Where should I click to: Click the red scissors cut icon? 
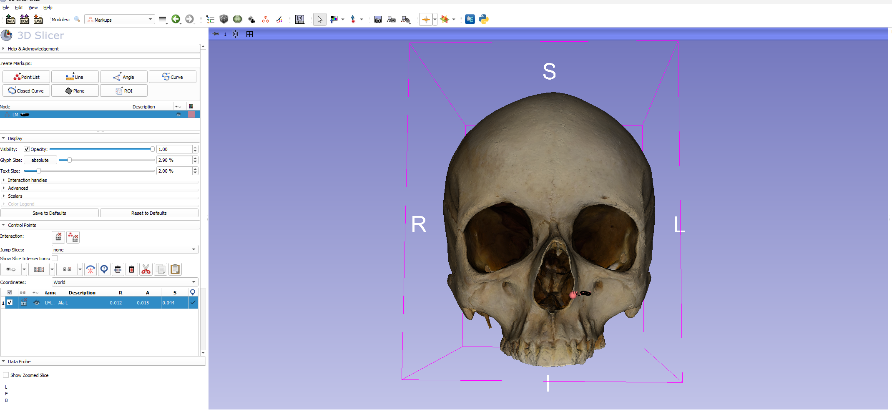(146, 269)
